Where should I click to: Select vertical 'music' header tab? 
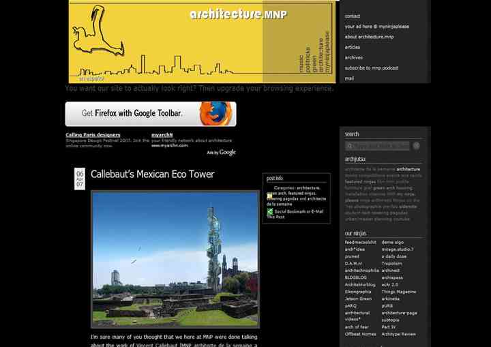tap(301, 64)
